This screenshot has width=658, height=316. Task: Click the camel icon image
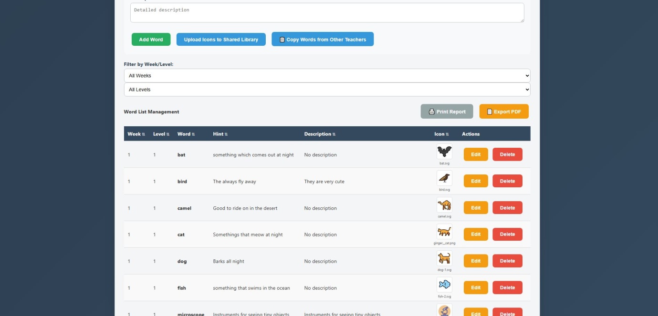pyautogui.click(x=444, y=205)
